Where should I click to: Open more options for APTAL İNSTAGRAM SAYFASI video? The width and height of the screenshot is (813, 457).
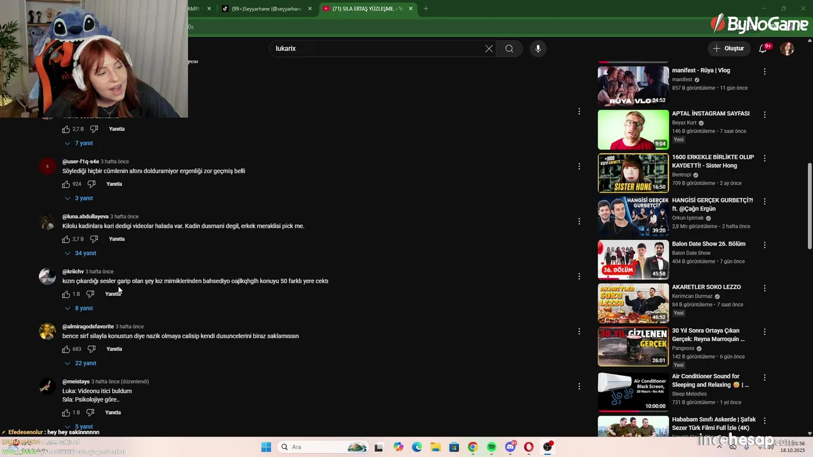click(x=765, y=115)
